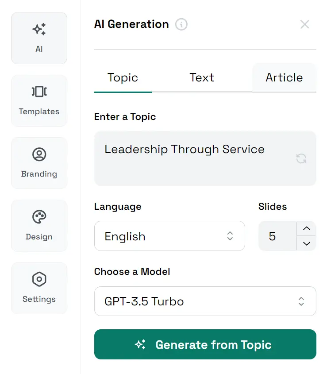This screenshot has width=327, height=374.
Task: Close the AI Generation panel
Action: pyautogui.click(x=305, y=25)
